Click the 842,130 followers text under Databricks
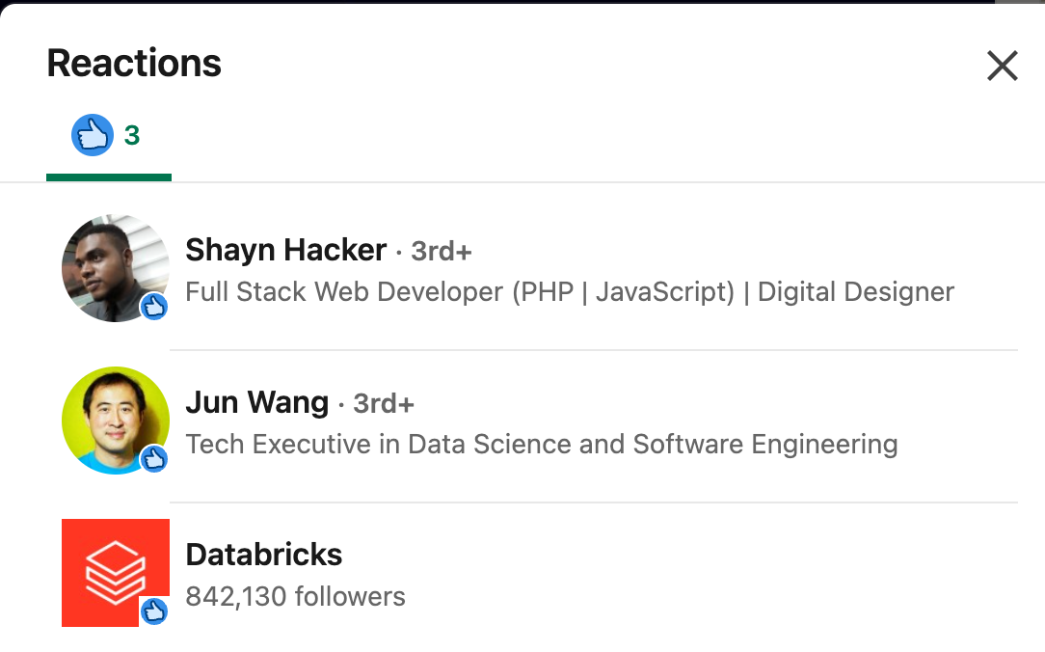 [296, 596]
